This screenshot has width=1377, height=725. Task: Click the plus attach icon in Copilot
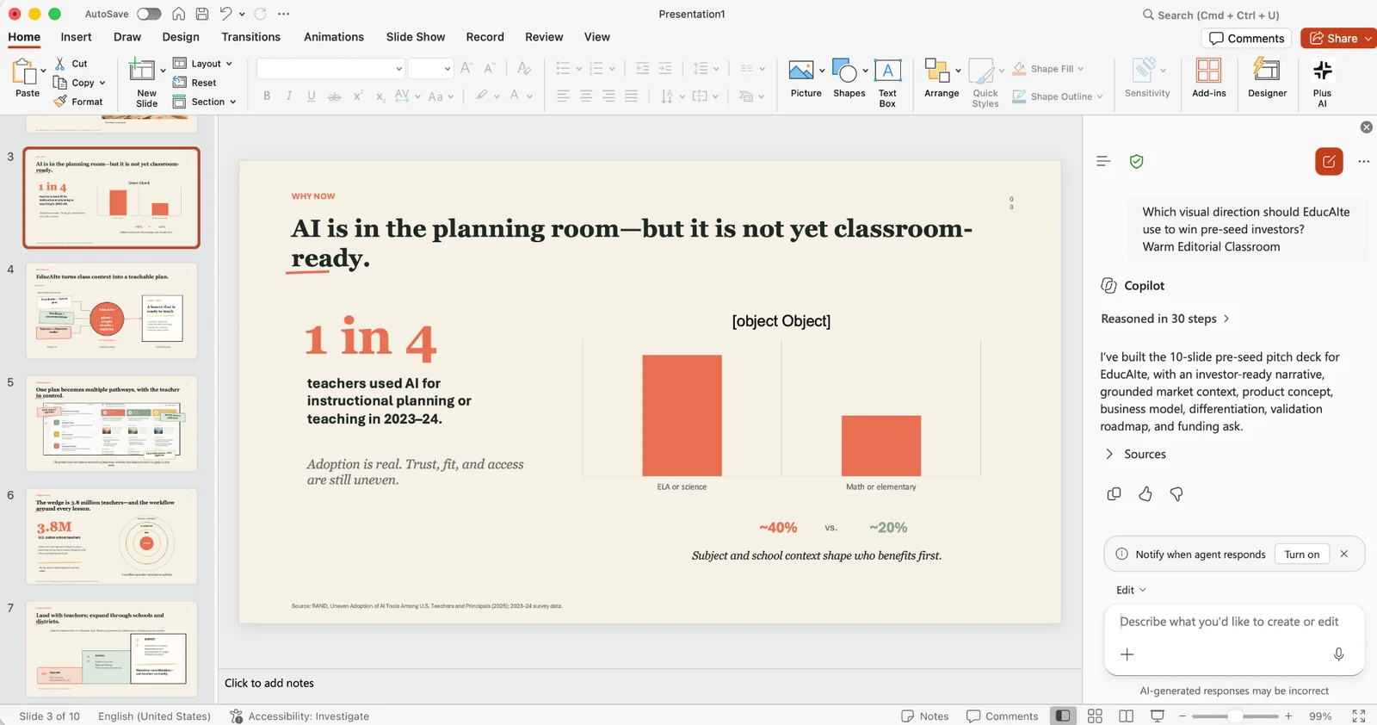coord(1127,654)
